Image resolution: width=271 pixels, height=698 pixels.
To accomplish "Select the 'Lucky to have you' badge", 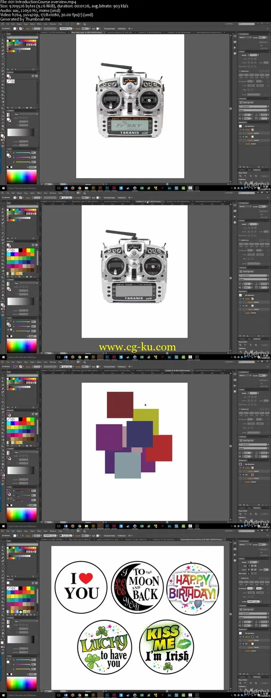I will pos(104,648).
